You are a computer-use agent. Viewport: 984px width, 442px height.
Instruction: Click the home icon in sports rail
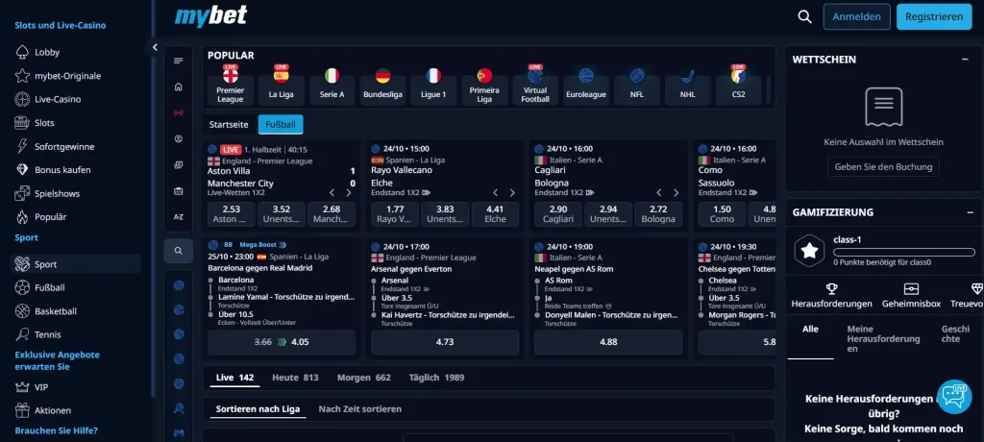pyautogui.click(x=179, y=86)
